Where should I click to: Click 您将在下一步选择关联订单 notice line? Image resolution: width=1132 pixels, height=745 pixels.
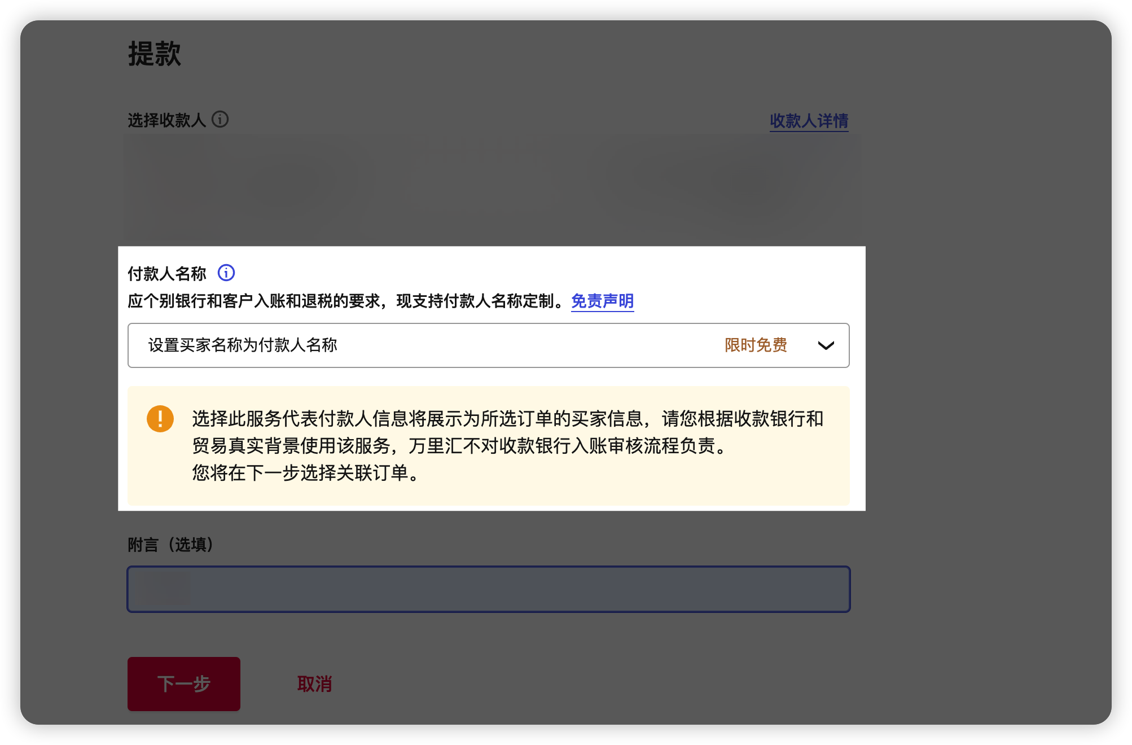coord(305,473)
